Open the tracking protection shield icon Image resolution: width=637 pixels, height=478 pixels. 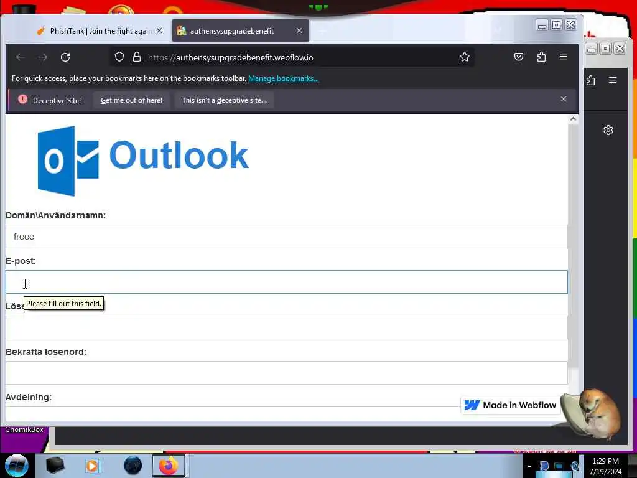pos(119,57)
